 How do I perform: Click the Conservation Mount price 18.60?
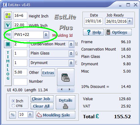126,49
